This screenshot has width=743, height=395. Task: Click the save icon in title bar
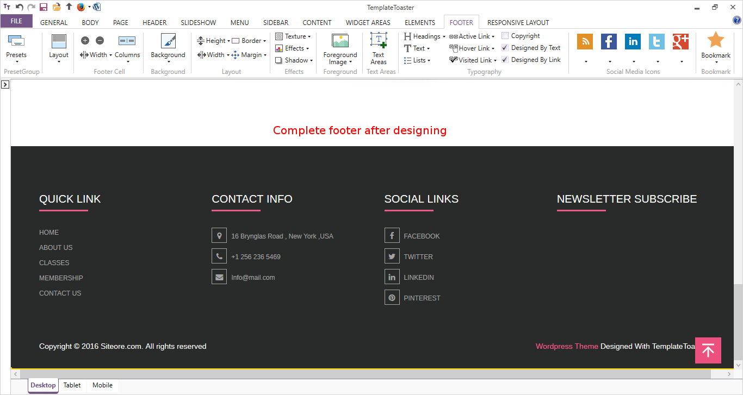point(44,7)
